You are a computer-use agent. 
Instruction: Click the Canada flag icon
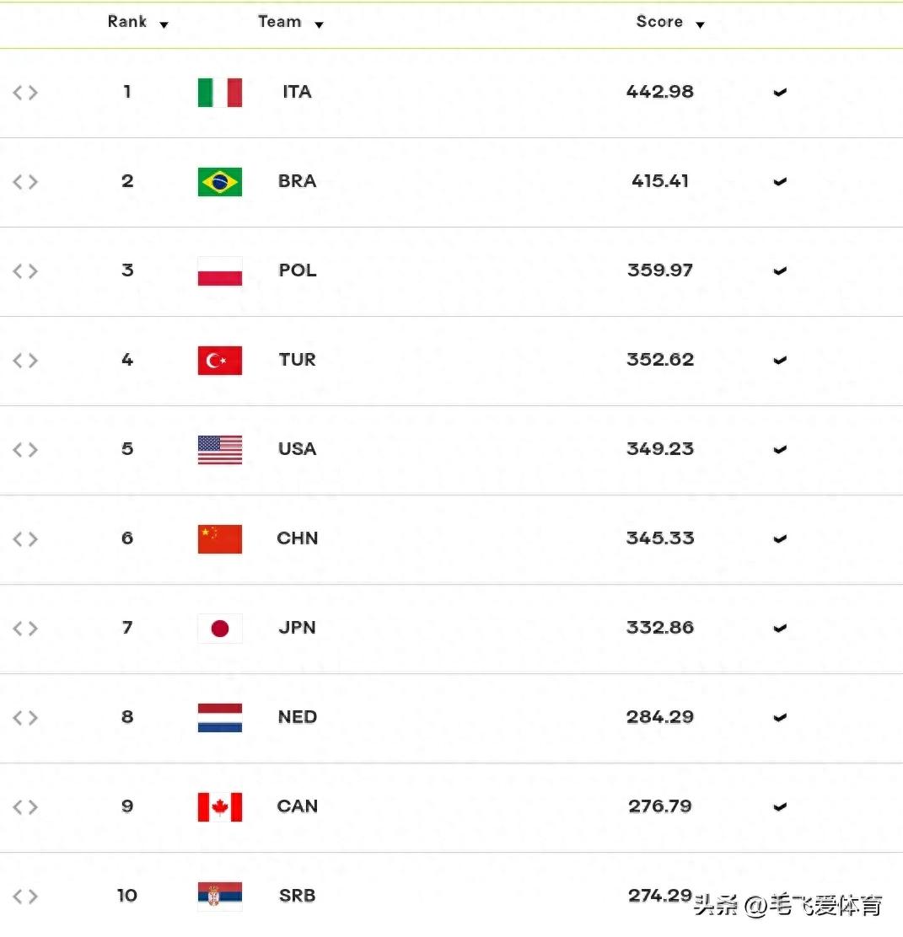(x=219, y=807)
